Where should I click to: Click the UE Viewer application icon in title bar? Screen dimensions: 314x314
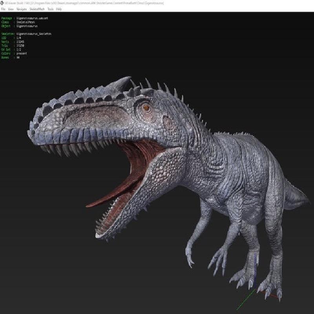[x=2, y=3]
